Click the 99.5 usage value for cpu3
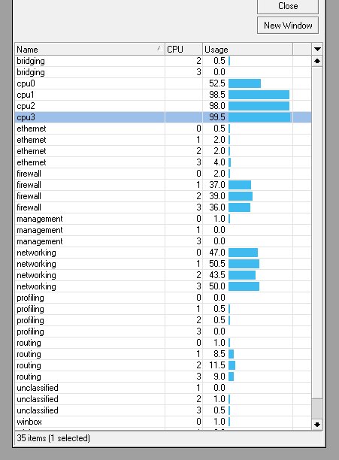This screenshot has width=339, height=460. point(217,117)
